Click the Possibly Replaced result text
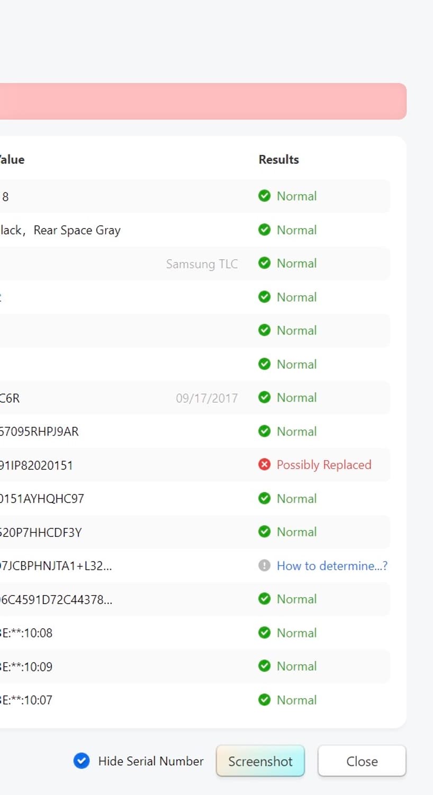Viewport: 433px width, 795px height. pos(323,465)
